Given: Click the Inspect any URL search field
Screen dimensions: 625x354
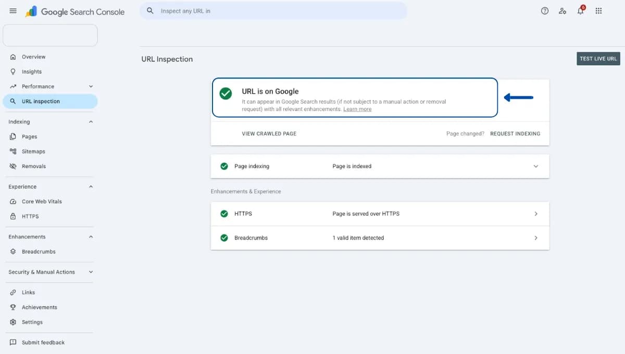Looking at the screenshot, I should pos(273,10).
